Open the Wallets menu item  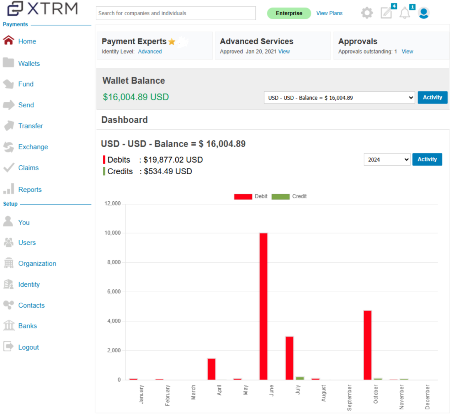[29, 64]
